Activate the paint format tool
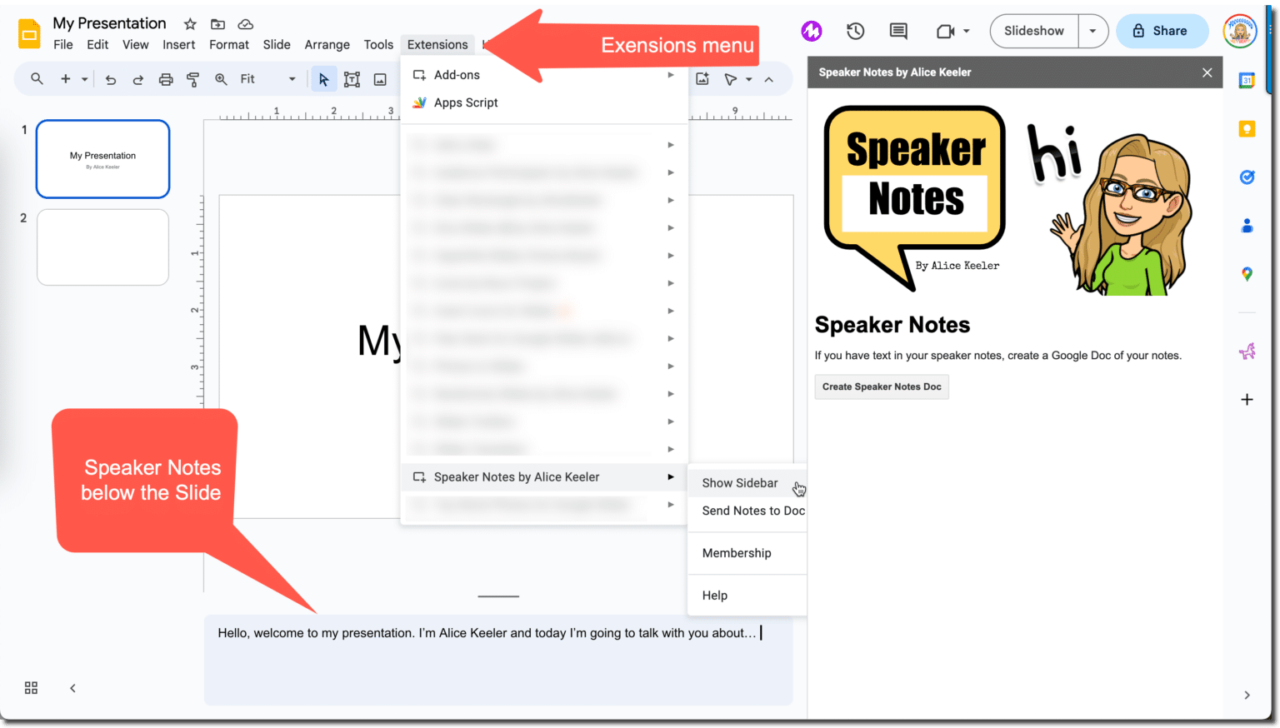Image resolution: width=1280 pixels, height=728 pixels. [192, 79]
